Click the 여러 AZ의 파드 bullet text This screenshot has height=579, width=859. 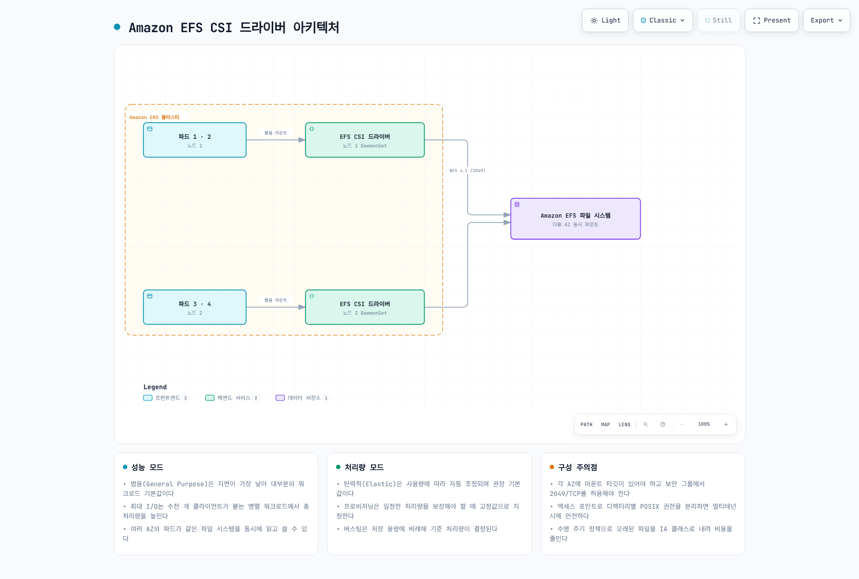tap(215, 533)
